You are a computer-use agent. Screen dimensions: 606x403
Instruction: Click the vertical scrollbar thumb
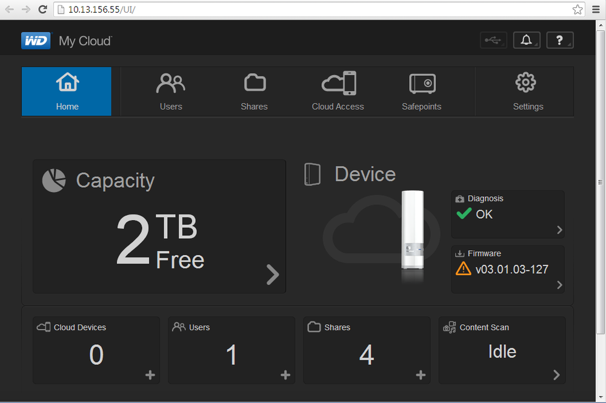tap(600, 182)
